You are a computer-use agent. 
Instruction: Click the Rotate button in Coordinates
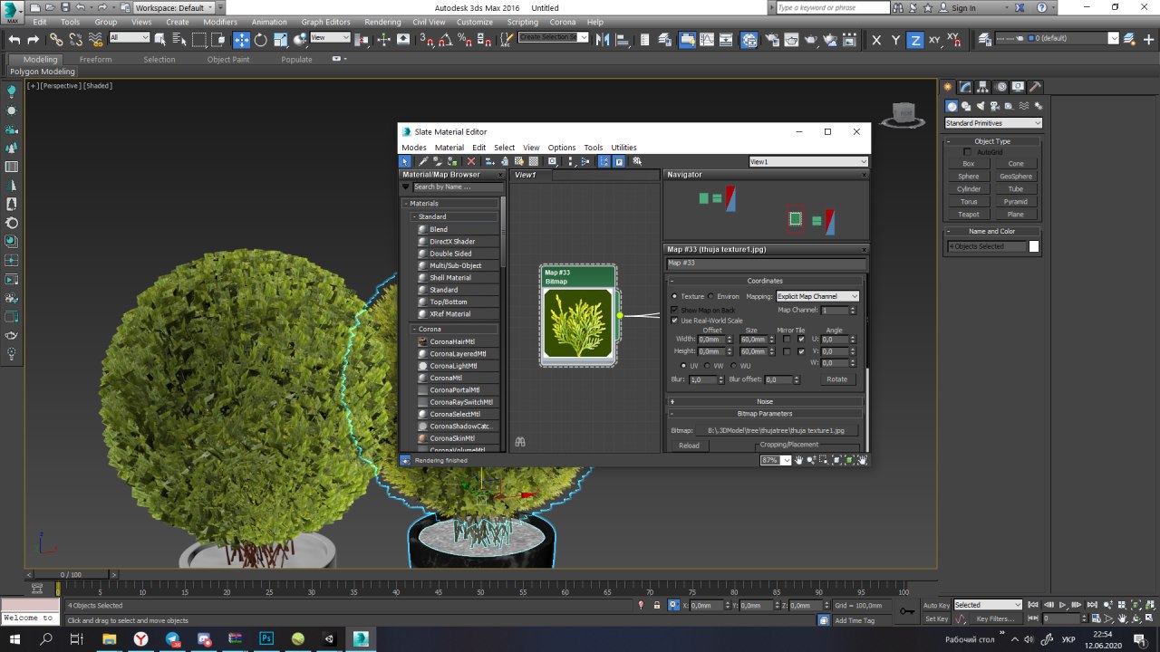point(837,379)
